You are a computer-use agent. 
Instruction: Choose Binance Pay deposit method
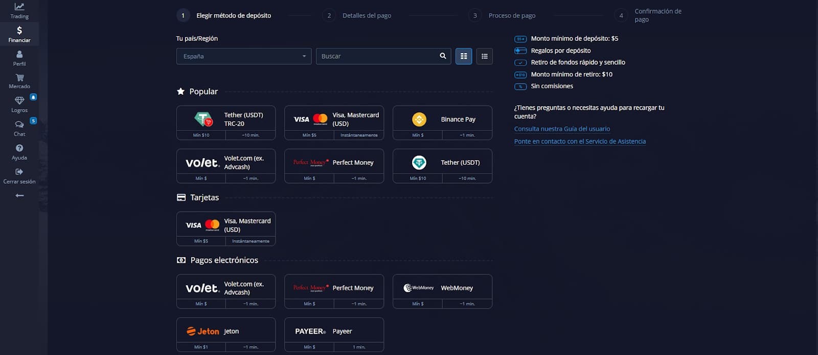click(x=442, y=122)
